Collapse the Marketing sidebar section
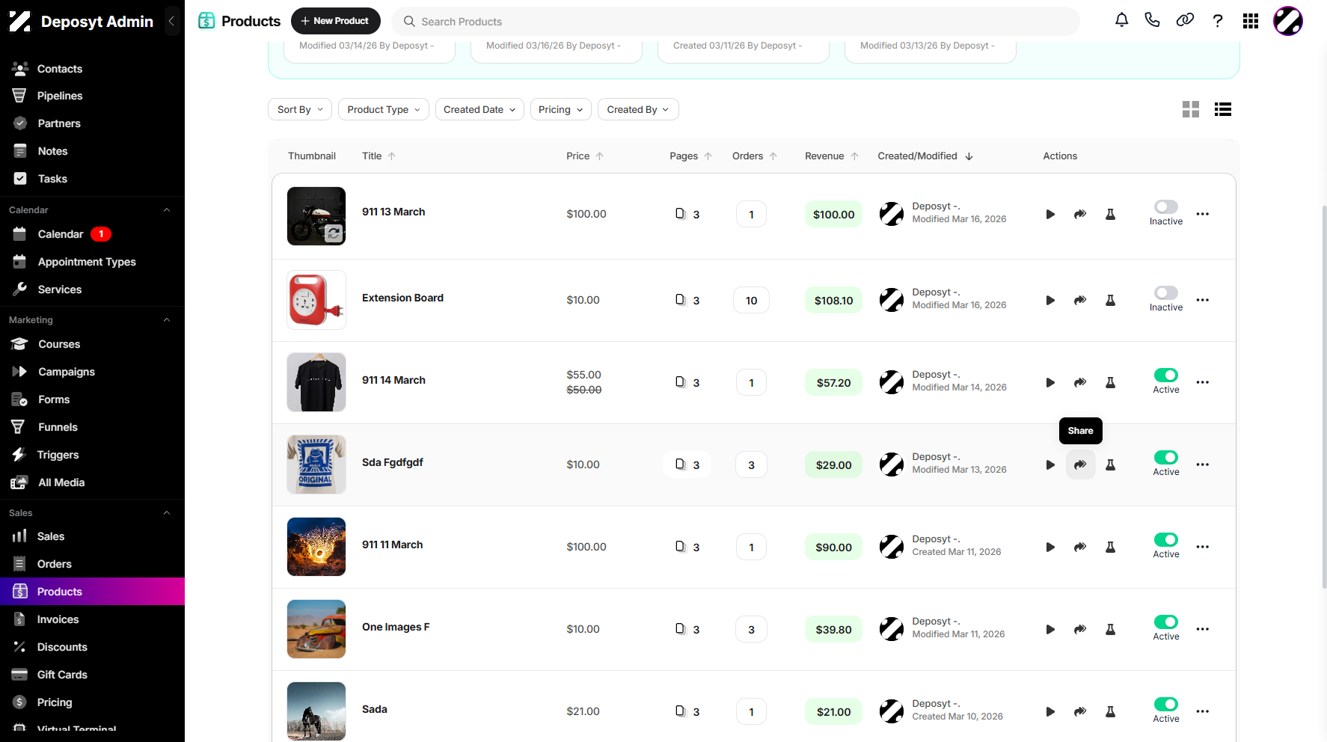This screenshot has height=742, width=1327. (x=167, y=320)
